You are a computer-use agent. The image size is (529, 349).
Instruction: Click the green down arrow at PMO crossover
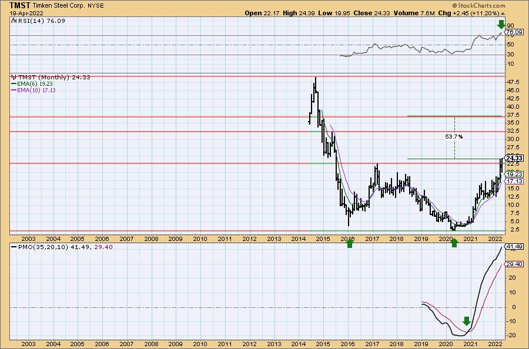pyautogui.click(x=467, y=321)
